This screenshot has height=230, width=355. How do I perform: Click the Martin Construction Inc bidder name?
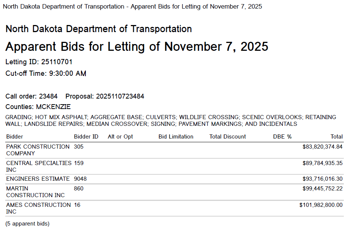point(35,192)
